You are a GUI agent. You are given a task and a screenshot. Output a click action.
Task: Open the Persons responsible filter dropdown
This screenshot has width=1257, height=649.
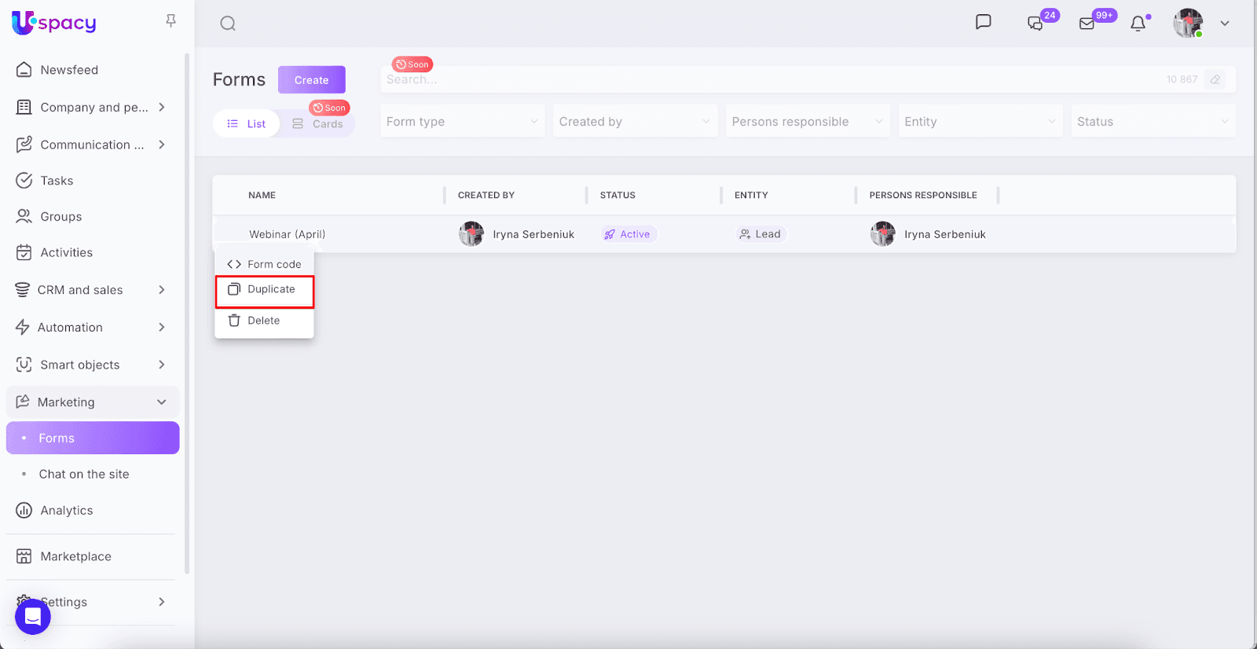(x=808, y=122)
